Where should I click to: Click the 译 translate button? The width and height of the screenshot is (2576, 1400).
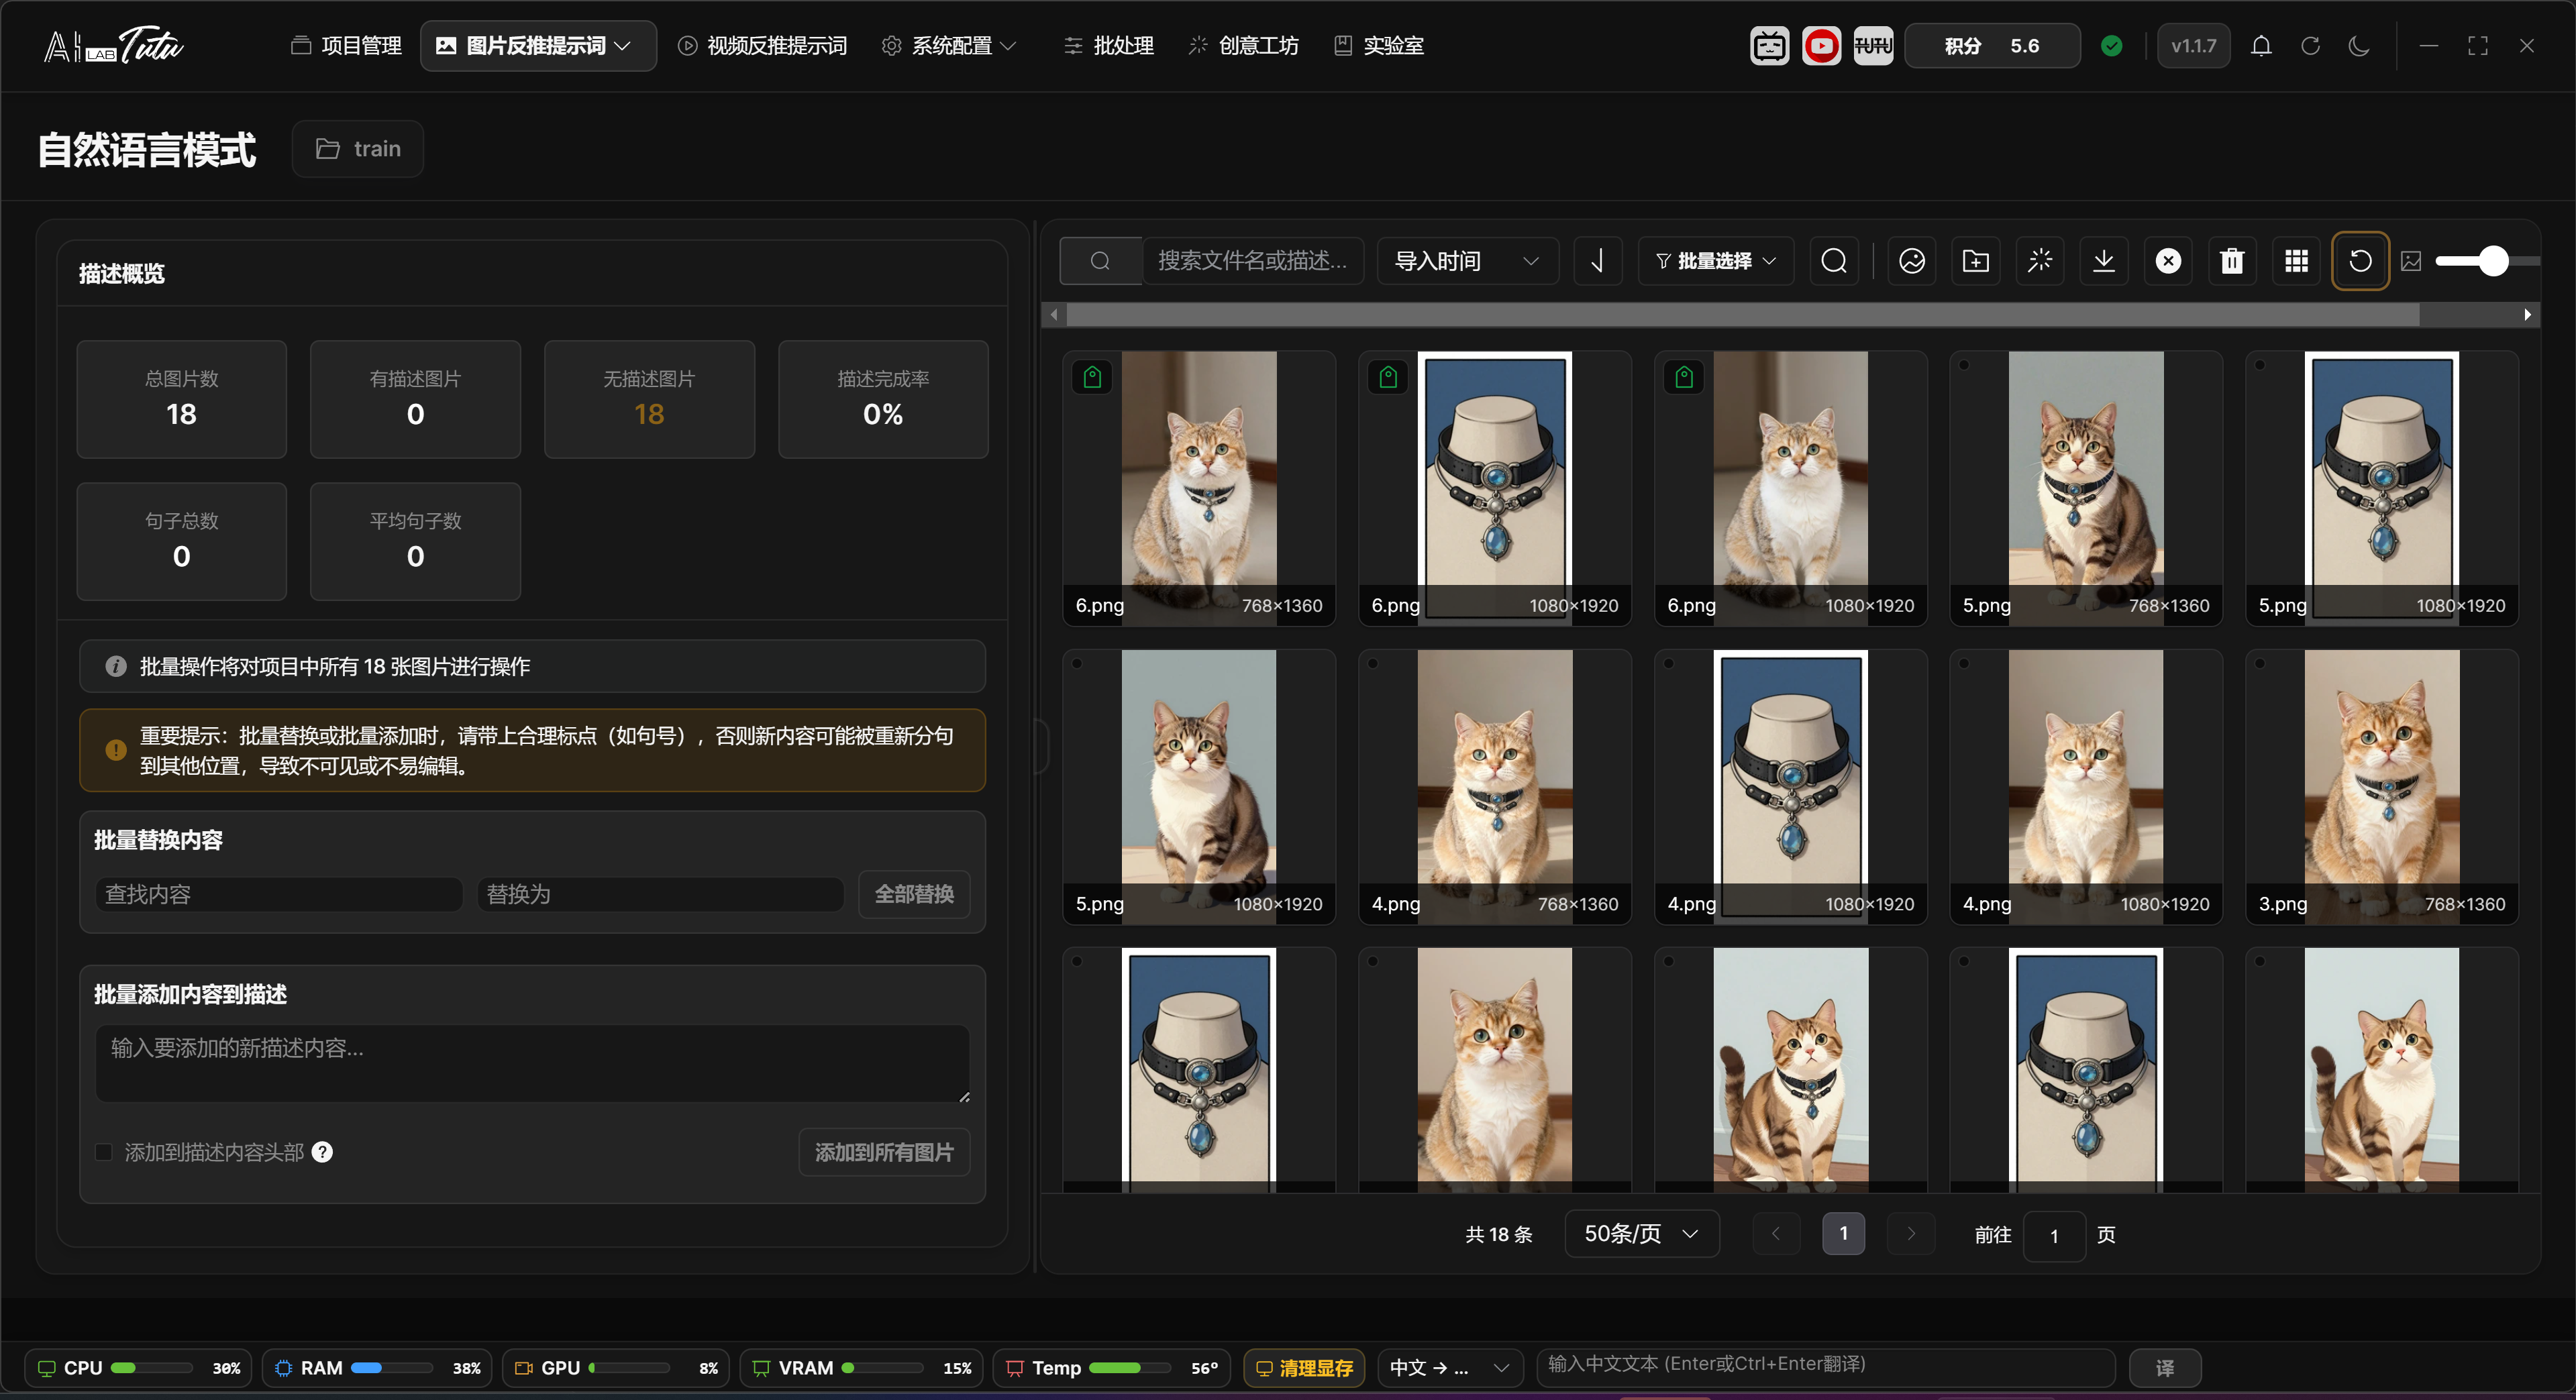pyautogui.click(x=2164, y=1368)
